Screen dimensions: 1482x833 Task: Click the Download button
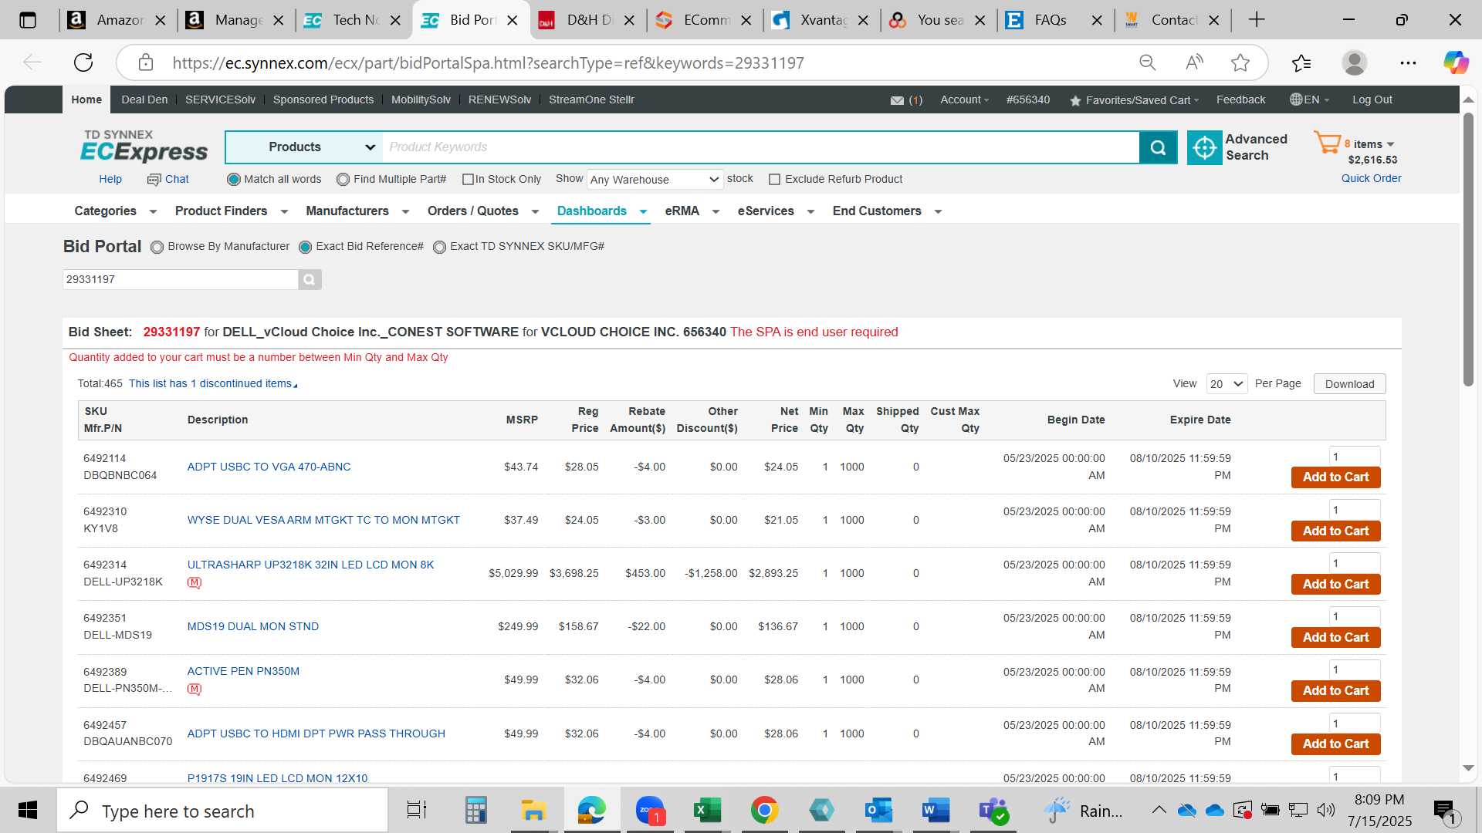point(1349,384)
